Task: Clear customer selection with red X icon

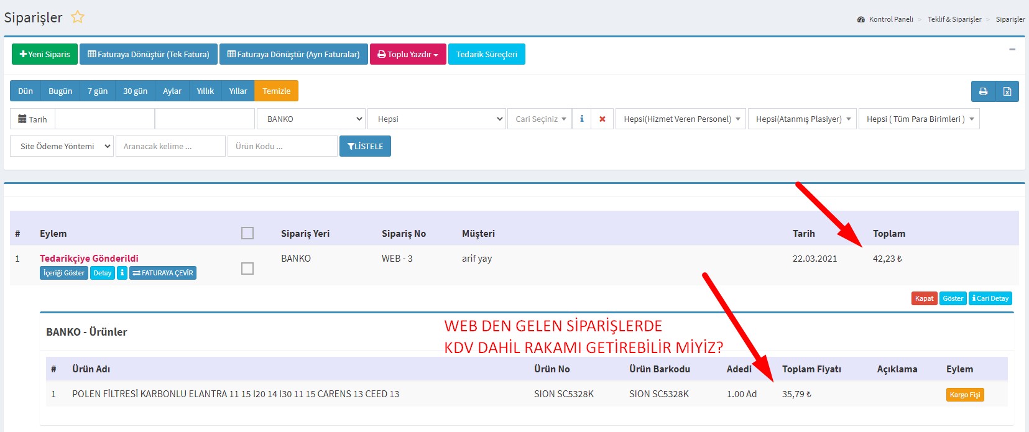Action: coord(602,119)
